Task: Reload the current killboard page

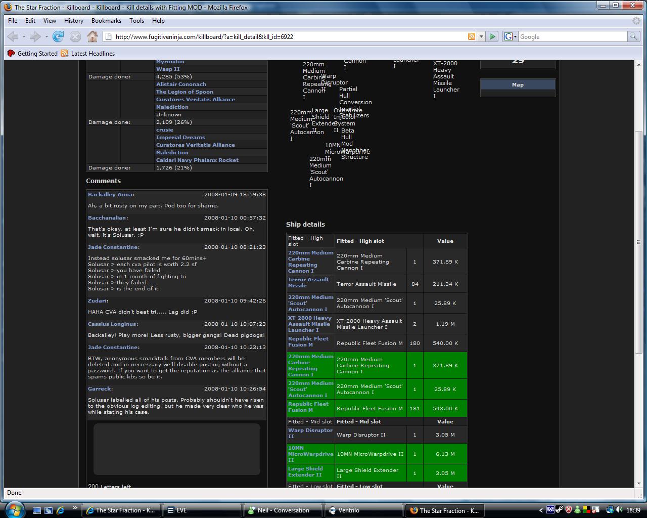Action: tap(58, 36)
